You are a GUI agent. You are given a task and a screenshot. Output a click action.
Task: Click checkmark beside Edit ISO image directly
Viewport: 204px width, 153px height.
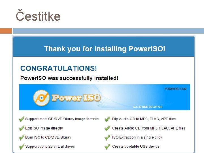(x=22, y=128)
